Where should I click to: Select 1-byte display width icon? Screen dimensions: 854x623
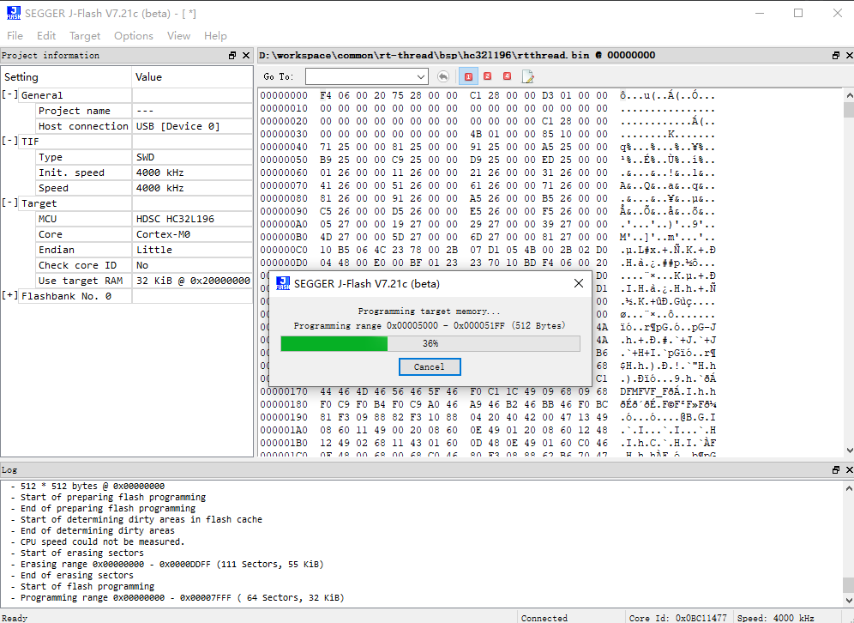coord(469,76)
